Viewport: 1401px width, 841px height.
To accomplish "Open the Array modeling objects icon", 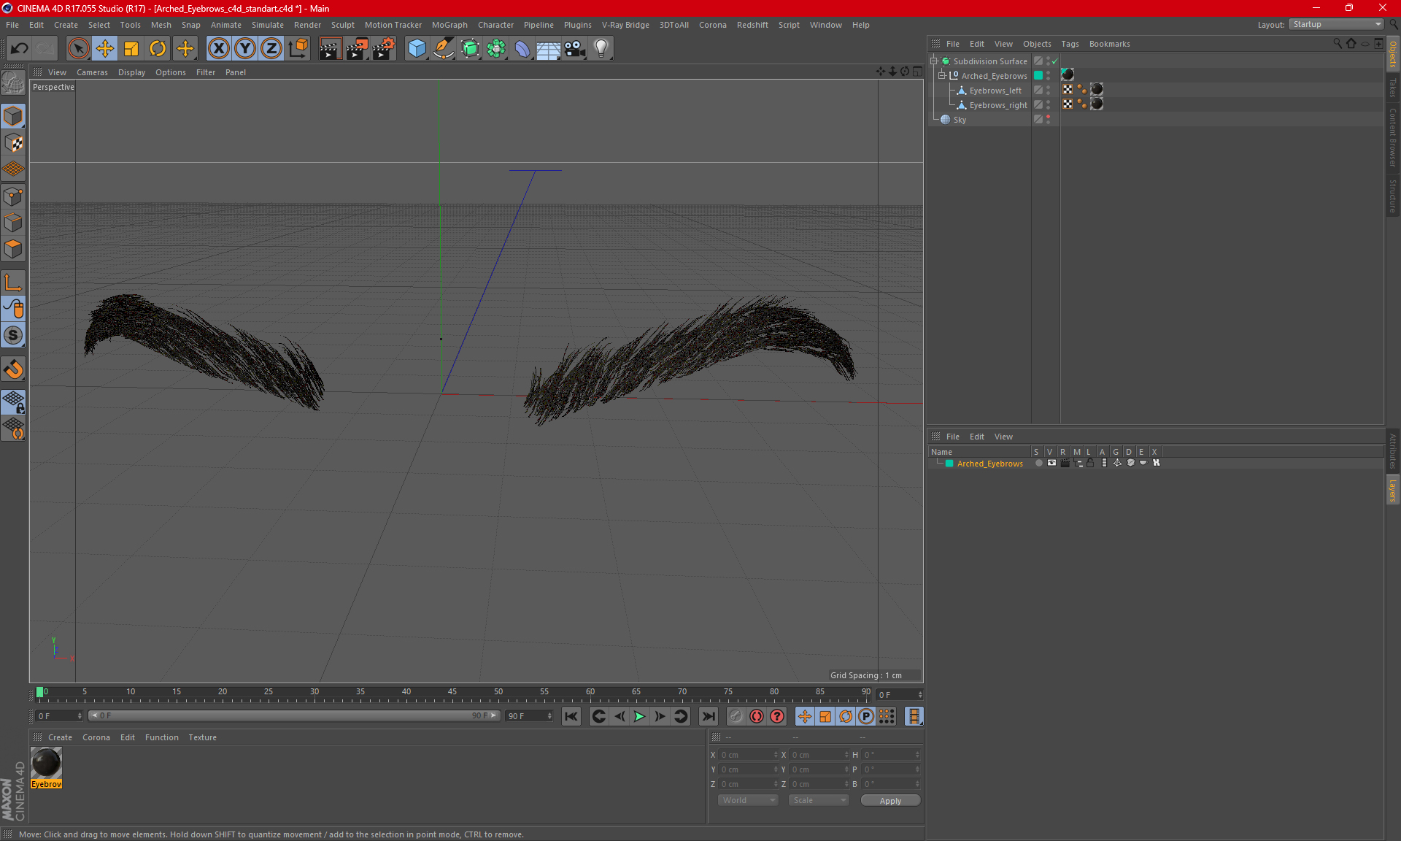I will [496, 49].
